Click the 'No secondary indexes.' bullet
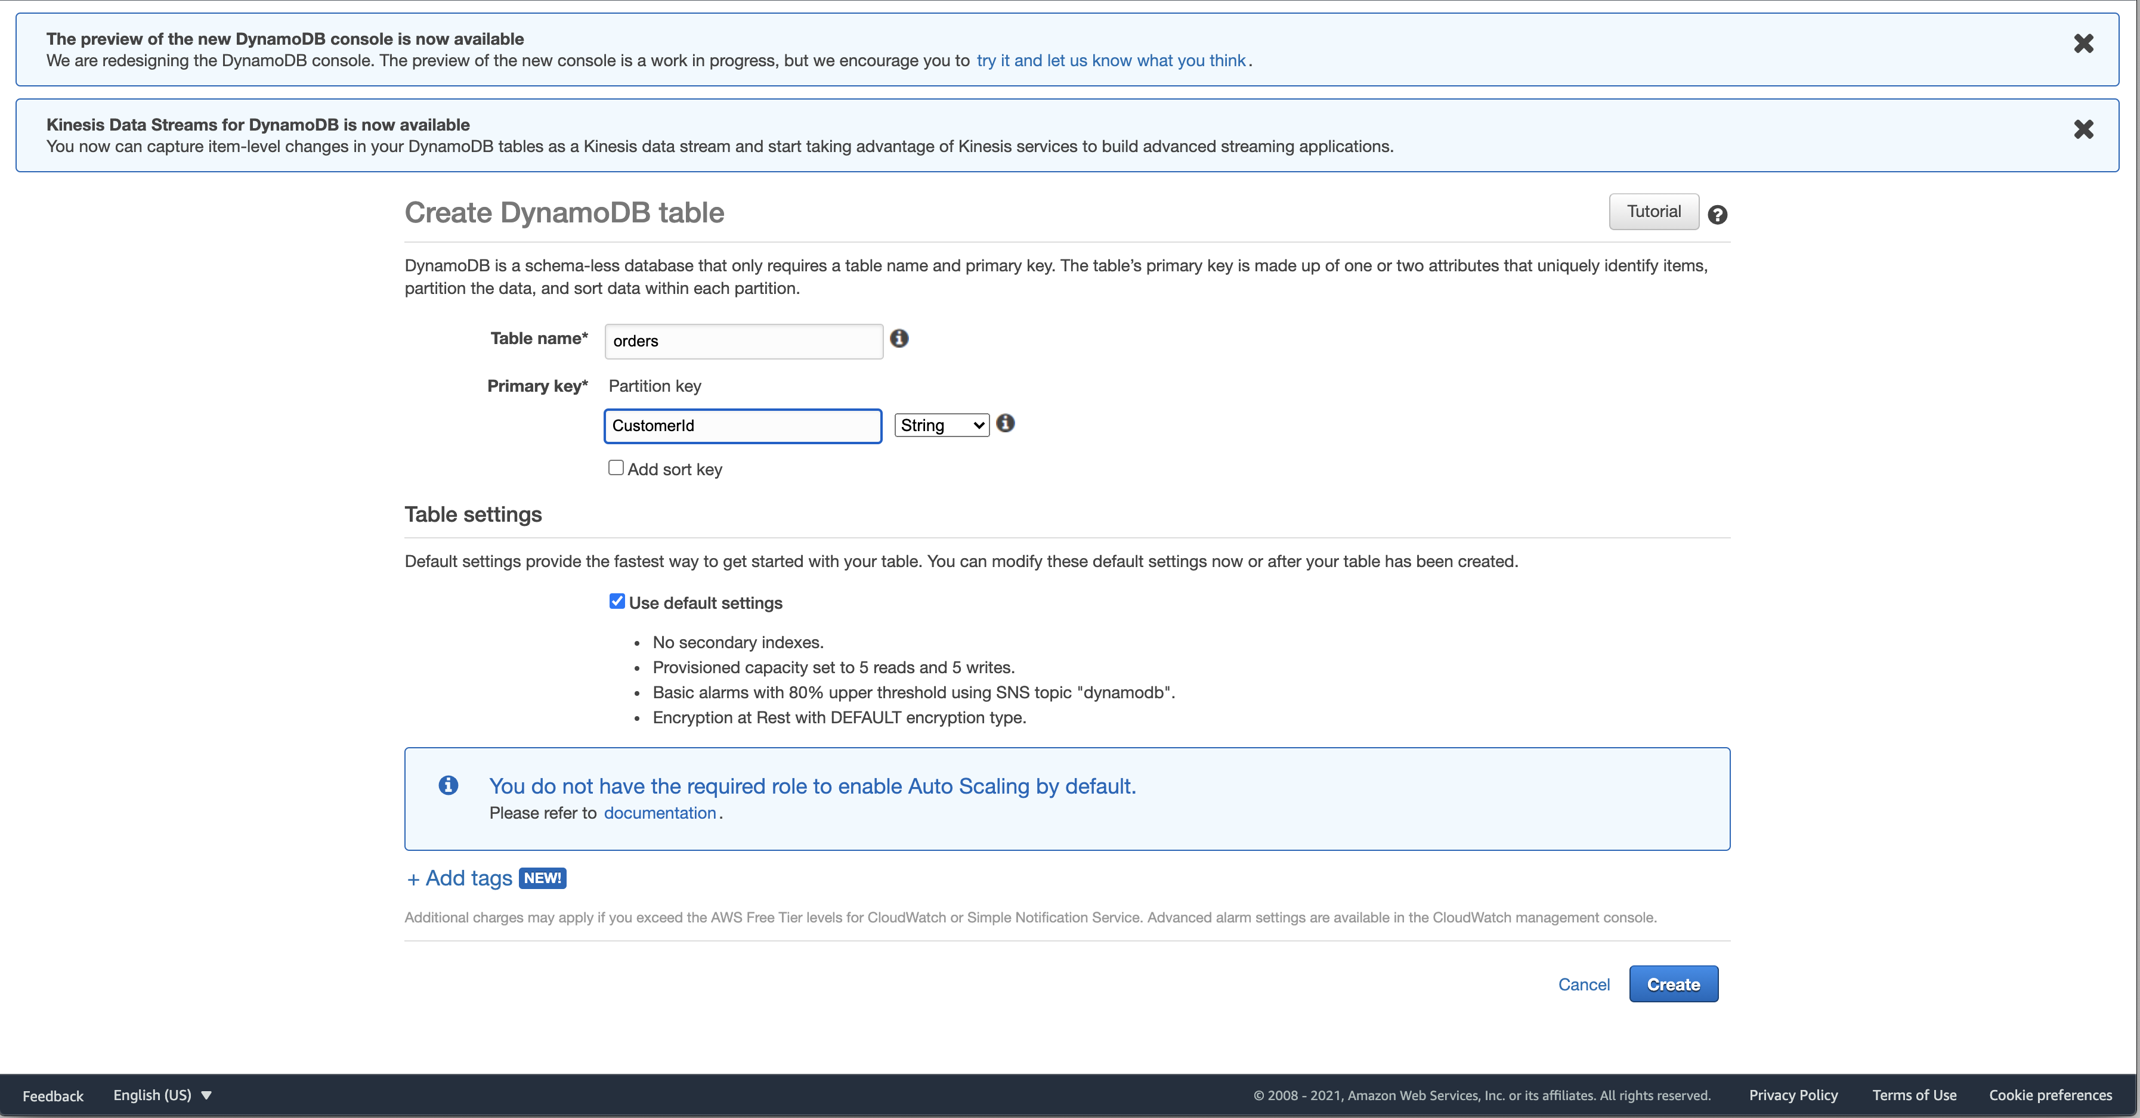2140x1118 pixels. coord(738,642)
